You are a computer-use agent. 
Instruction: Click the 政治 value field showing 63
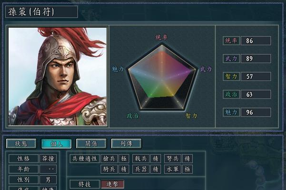tap(256, 95)
